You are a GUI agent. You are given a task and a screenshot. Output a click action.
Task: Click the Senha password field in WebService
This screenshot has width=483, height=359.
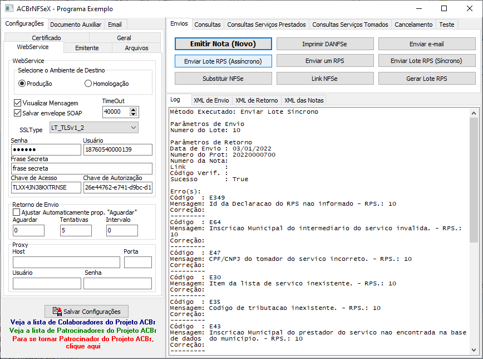pos(46,150)
